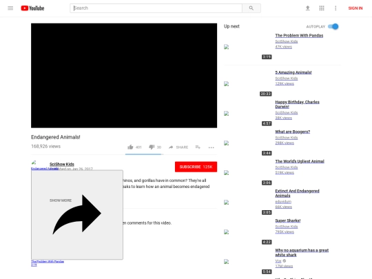Click inside the Search input field
372x279 pixels.
pos(156,8)
